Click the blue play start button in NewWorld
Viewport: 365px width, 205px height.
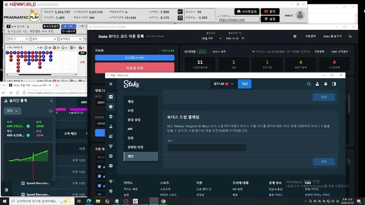68,26
